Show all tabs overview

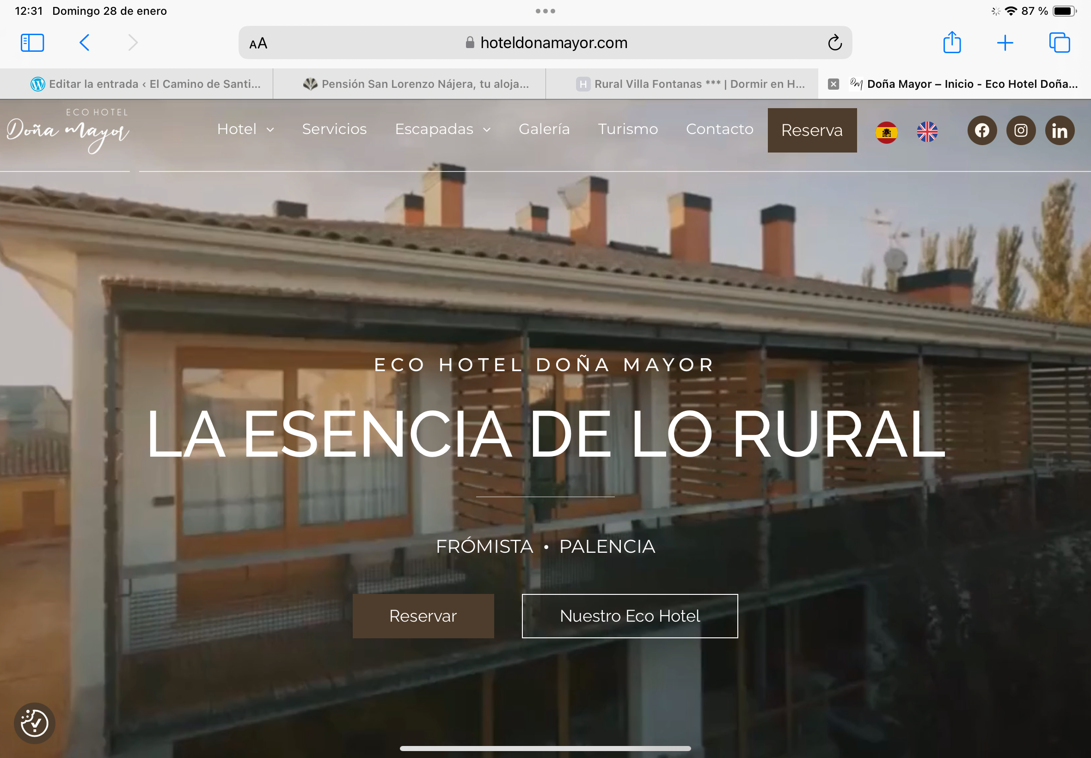pyautogui.click(x=1059, y=43)
